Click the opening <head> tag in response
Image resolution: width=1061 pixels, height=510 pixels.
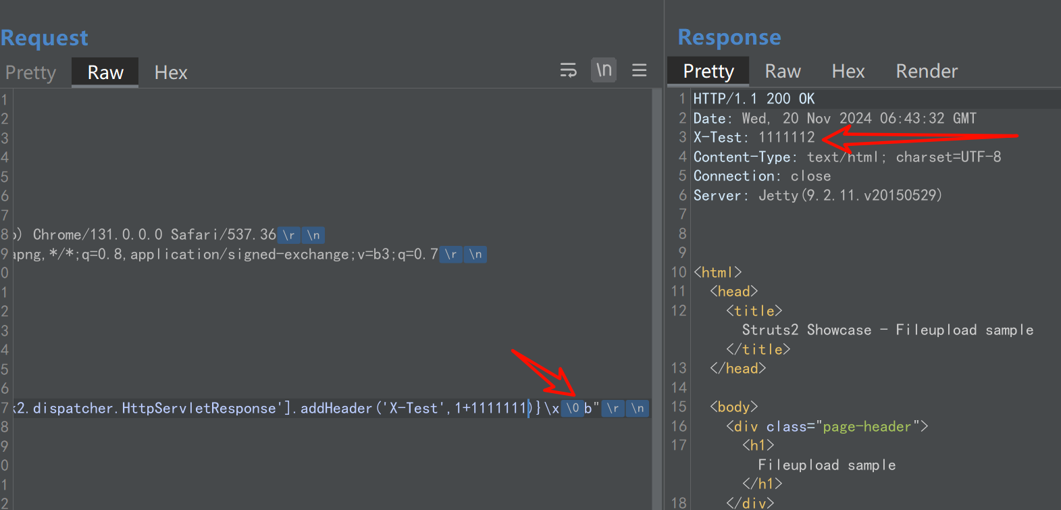[733, 291]
